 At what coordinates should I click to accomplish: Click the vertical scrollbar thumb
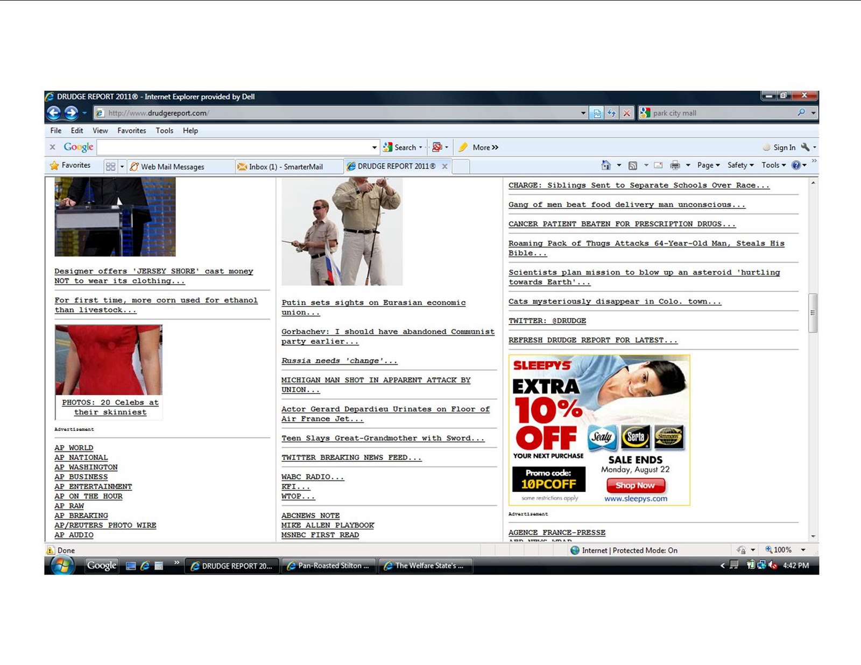(813, 313)
